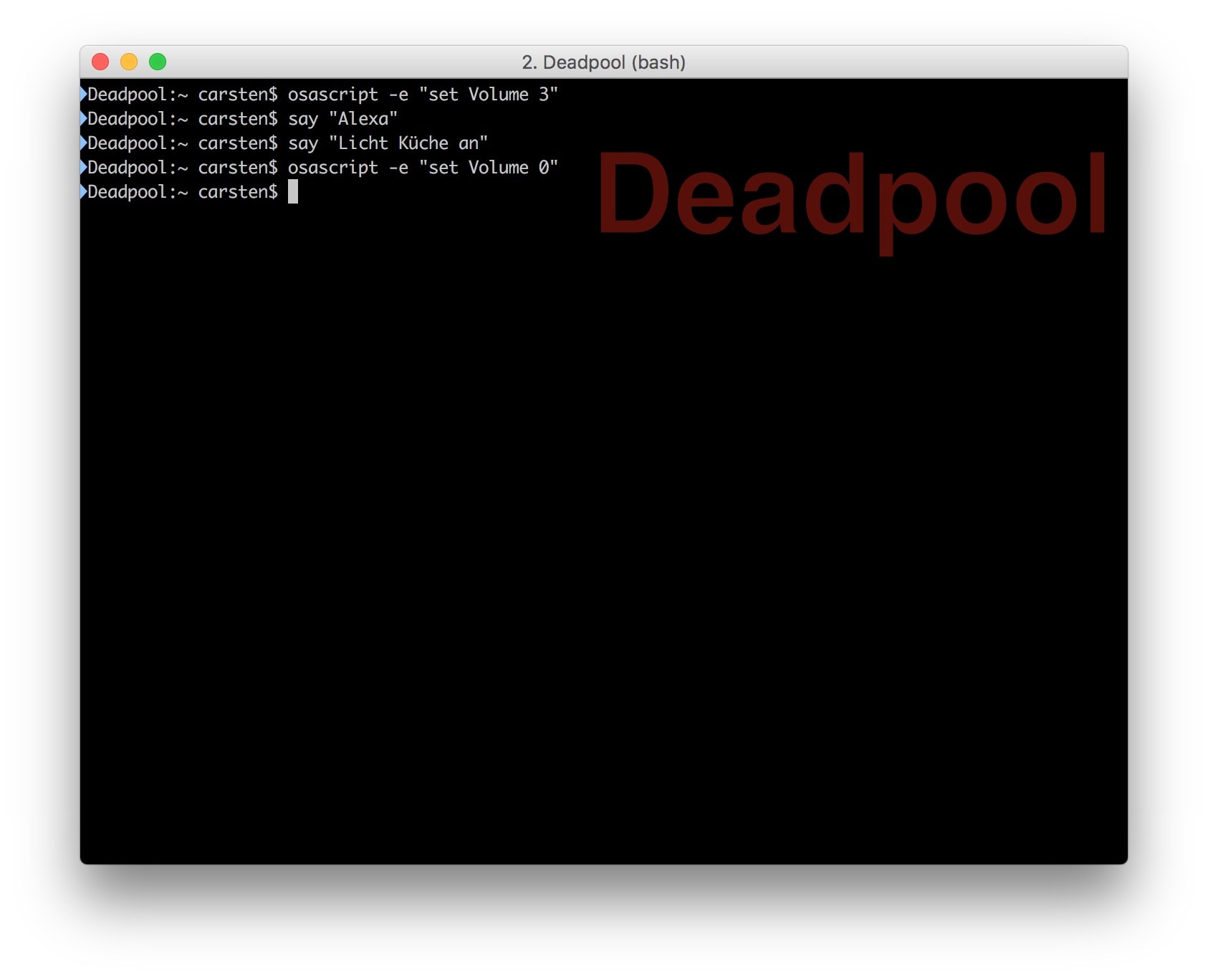Screen dimensions: 1208x979
Task: Click the block cursor at the current prompt
Action: pos(292,192)
